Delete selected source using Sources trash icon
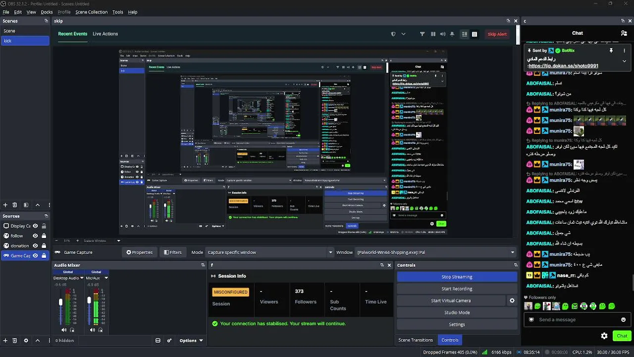Viewport: 634px width, 357px height. click(15, 341)
